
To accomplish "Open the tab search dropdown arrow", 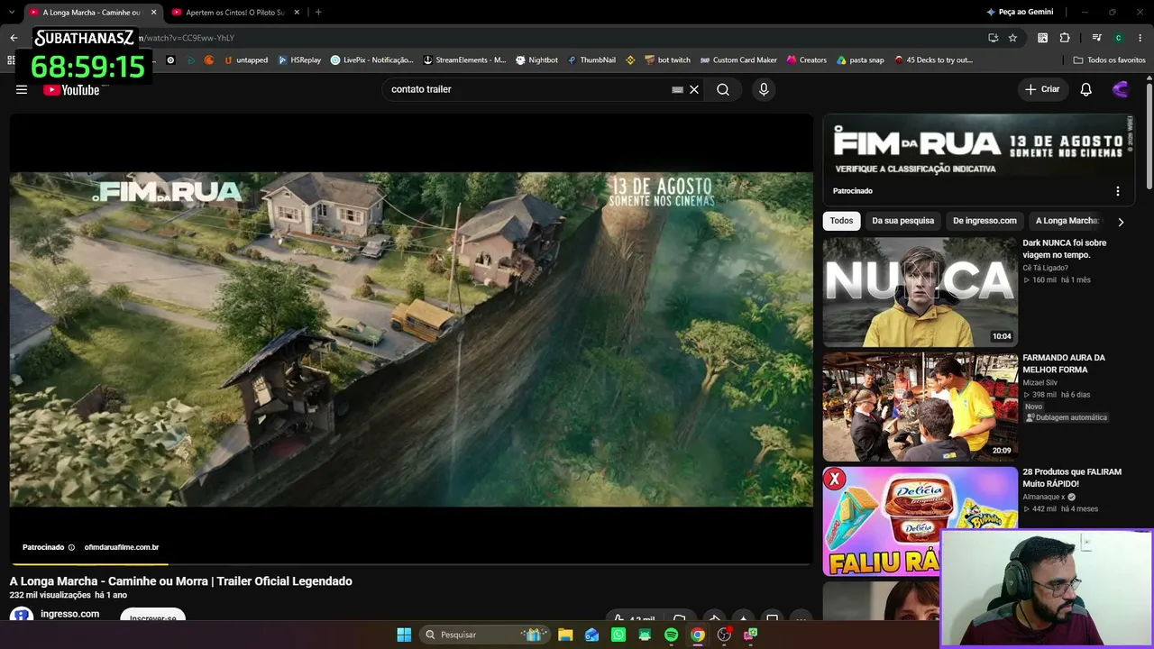I will pyautogui.click(x=11, y=12).
